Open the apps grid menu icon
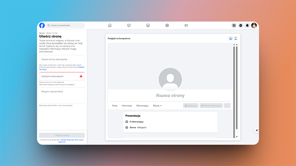Screen dimensions: 296x166 click(x=234, y=25)
